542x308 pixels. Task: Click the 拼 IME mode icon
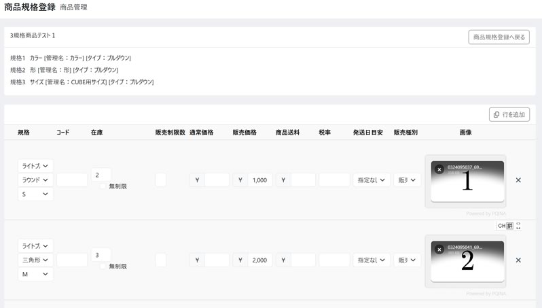click(509, 226)
